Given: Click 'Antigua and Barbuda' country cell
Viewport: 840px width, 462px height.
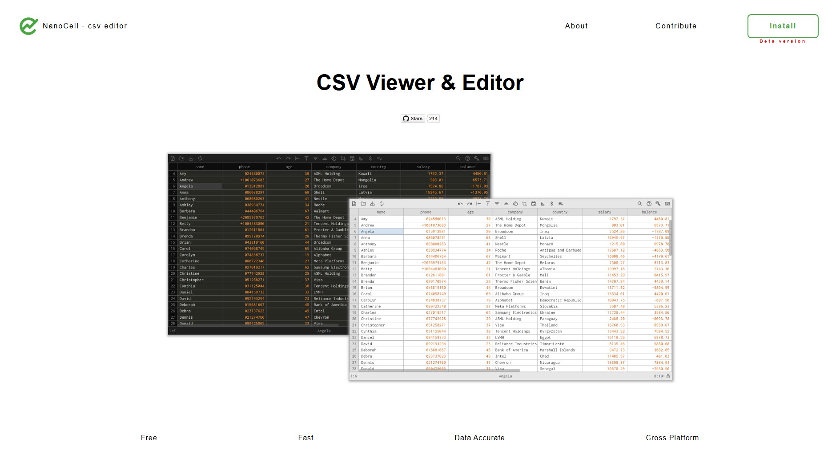Looking at the screenshot, I should (560, 250).
